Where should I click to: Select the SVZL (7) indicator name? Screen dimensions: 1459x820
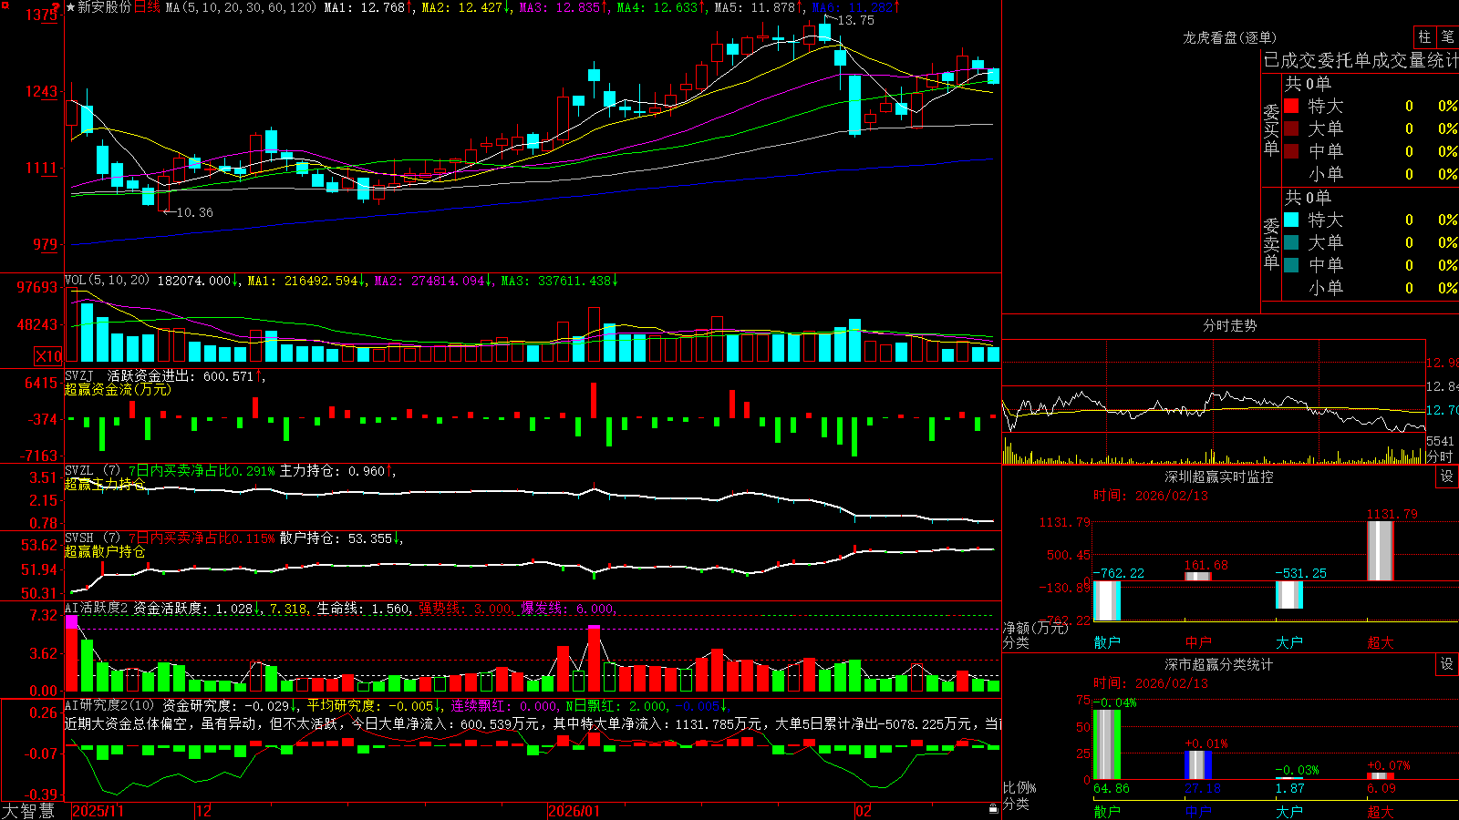(92, 471)
